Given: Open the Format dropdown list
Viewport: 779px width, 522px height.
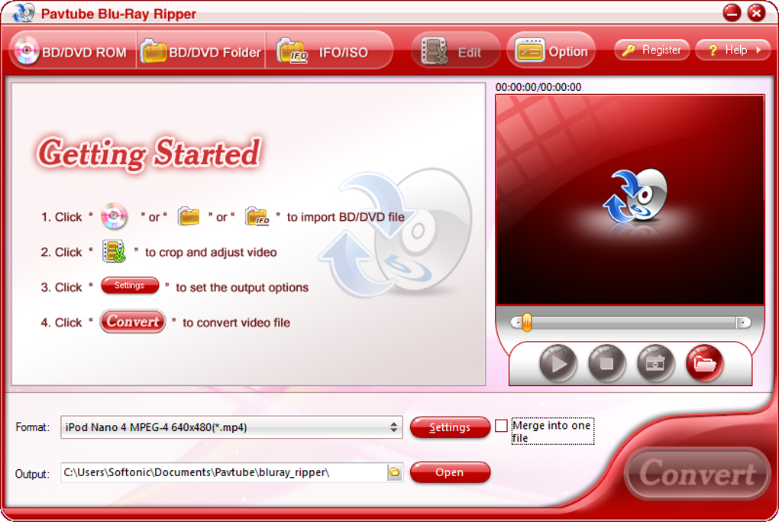Looking at the screenshot, I should [x=231, y=427].
